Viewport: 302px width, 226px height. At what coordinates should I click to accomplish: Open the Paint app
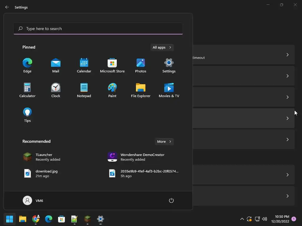tap(112, 90)
